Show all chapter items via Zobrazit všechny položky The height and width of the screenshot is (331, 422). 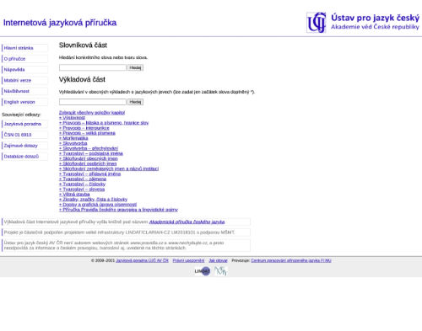click(92, 113)
